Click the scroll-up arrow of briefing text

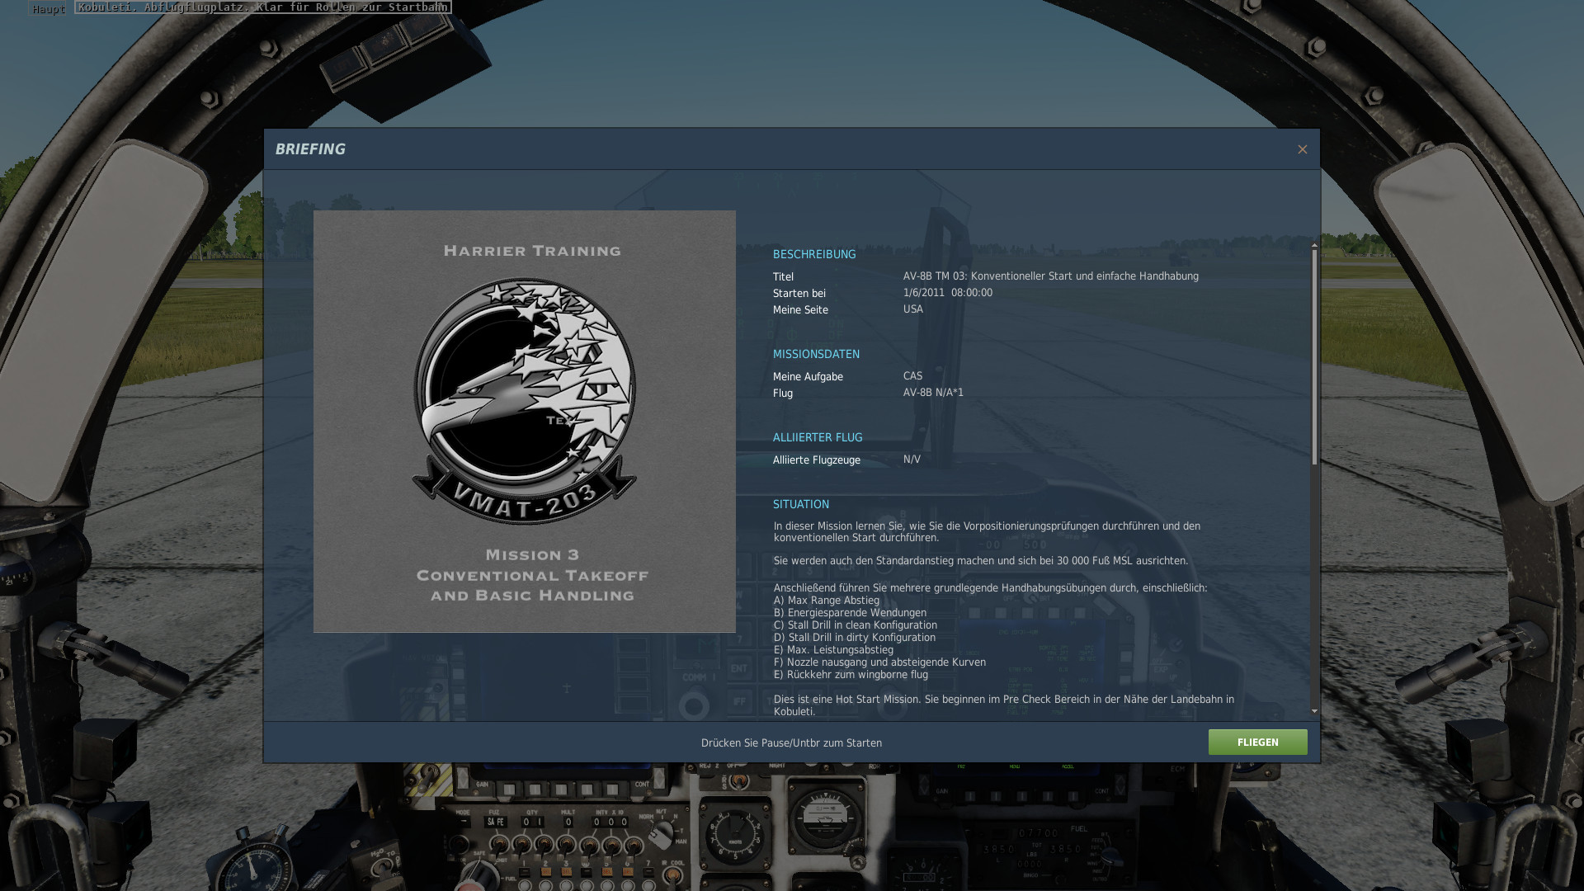pos(1314,246)
